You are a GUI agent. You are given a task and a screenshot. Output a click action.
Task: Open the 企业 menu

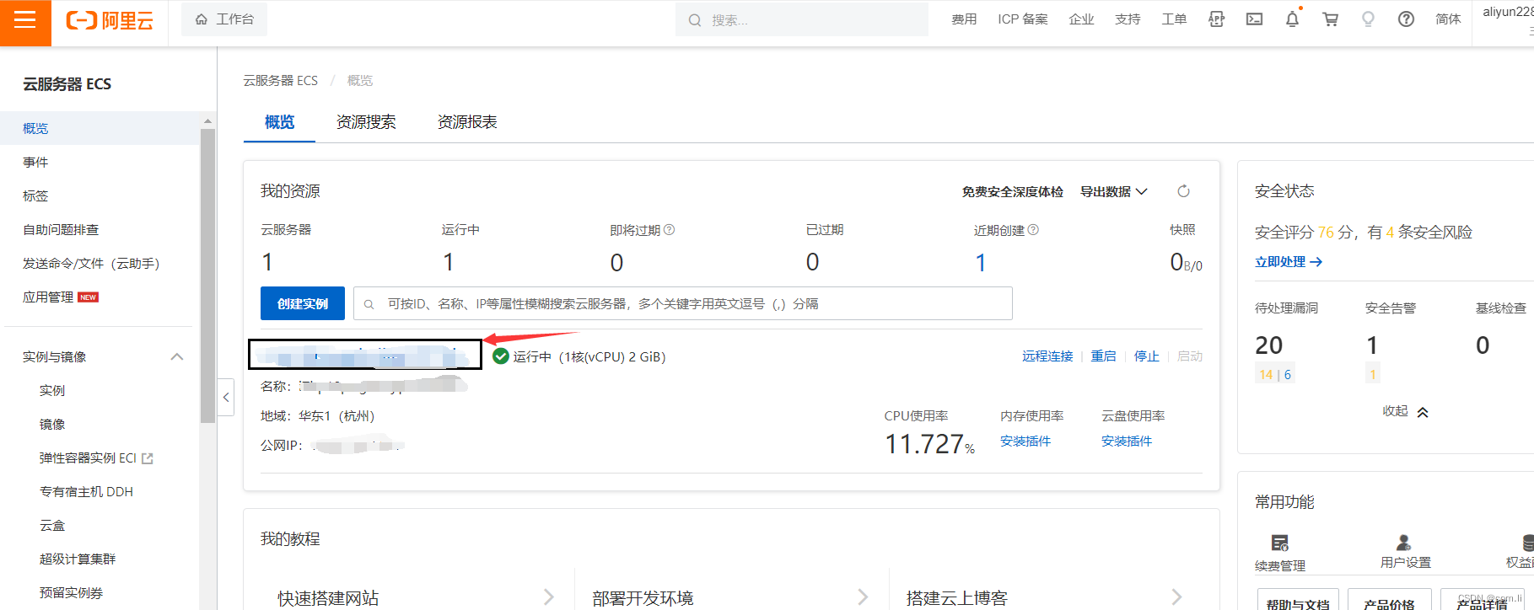tap(1081, 19)
